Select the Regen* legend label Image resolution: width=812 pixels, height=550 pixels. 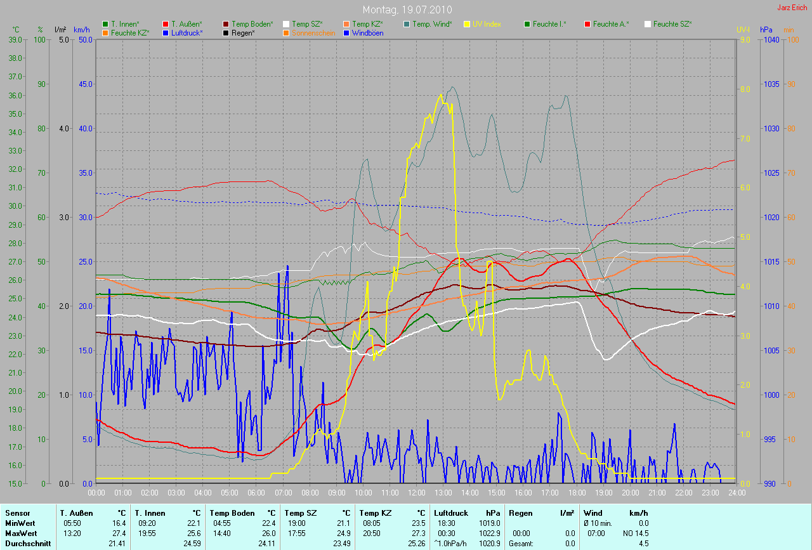244,32
